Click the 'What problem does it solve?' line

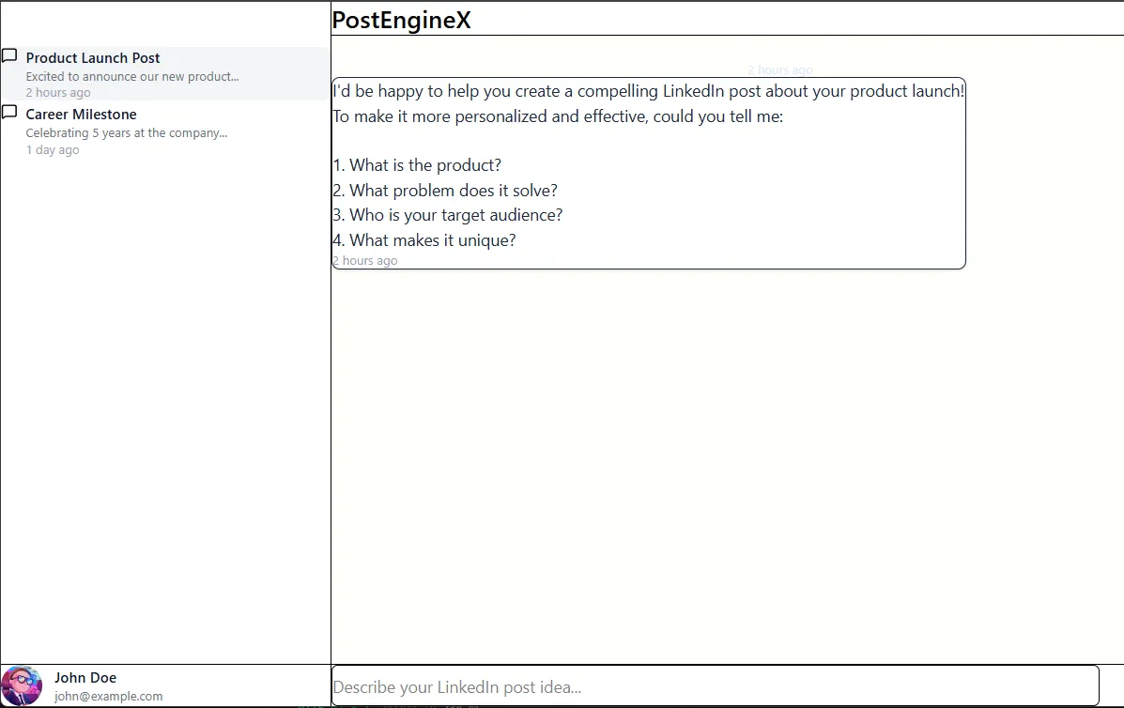446,191
